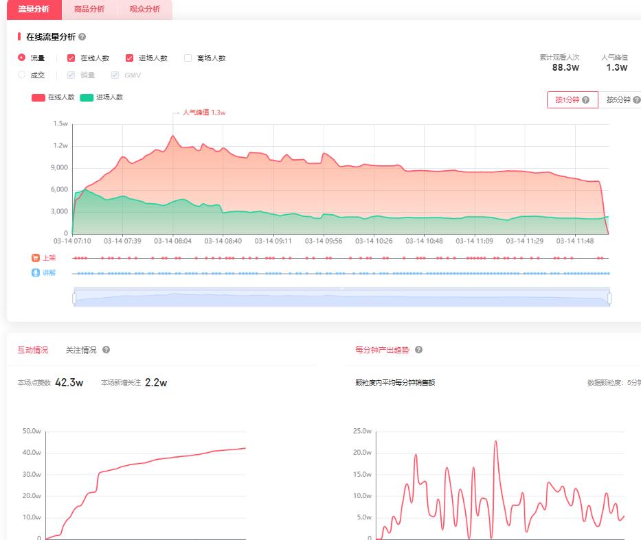Click help icon beside 每分钟产出趋势
The image size is (641, 540).
[418, 350]
